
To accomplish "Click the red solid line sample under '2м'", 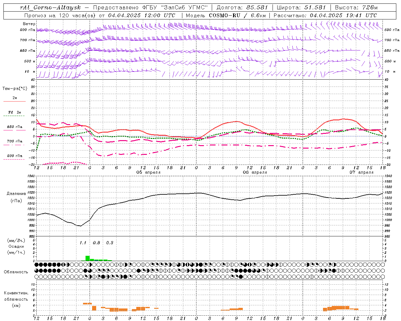I will tap(14, 102).
